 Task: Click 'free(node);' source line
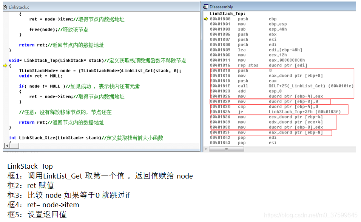coord(59,29)
